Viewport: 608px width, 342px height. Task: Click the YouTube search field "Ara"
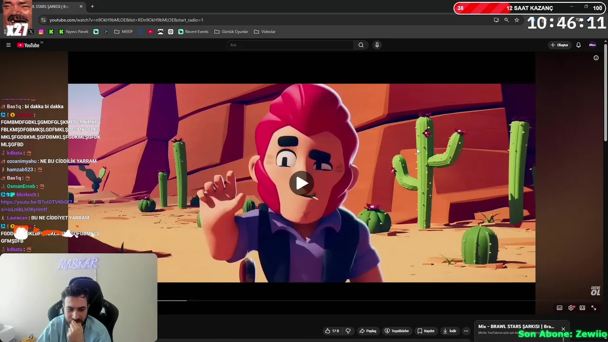(290, 45)
